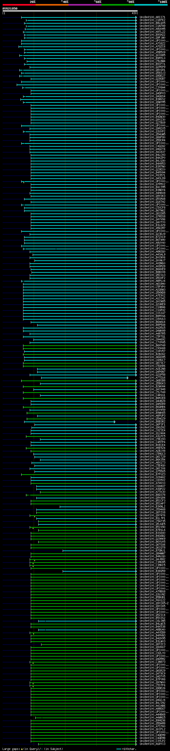Click the arrowhead ending the B8B3R2 alignment bar

(115, 422)
